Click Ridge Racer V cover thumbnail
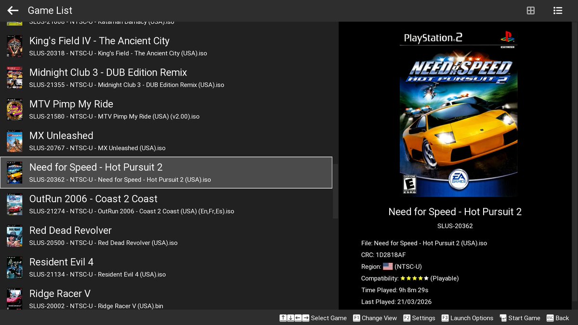This screenshot has width=578, height=325. pyautogui.click(x=14, y=299)
